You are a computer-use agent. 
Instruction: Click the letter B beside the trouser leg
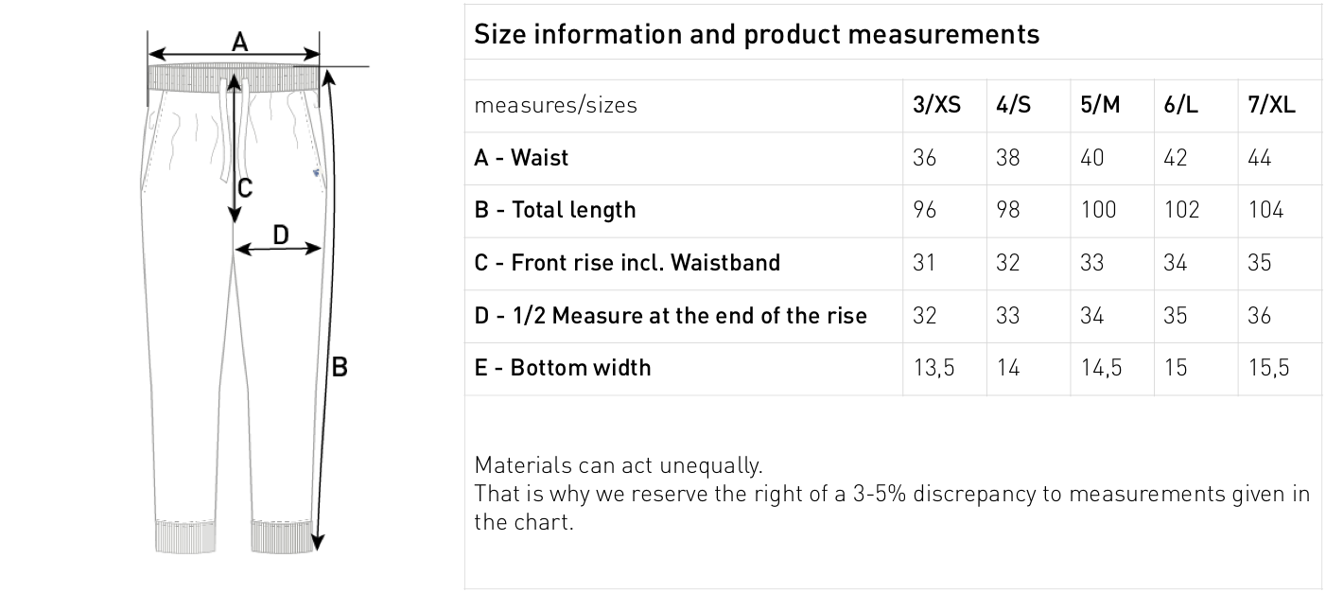340,367
